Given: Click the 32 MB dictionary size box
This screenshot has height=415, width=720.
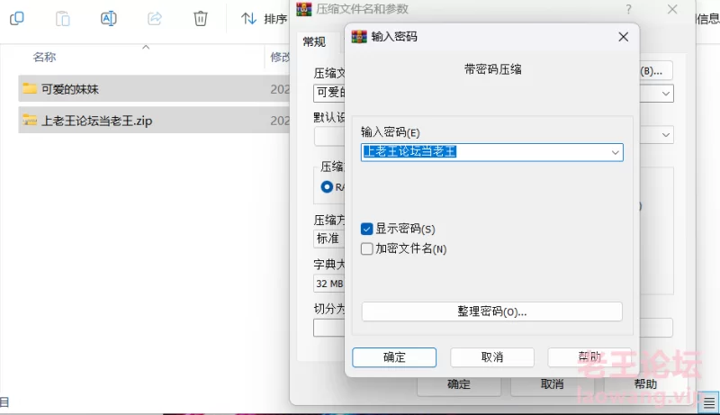Looking at the screenshot, I should point(329,284).
